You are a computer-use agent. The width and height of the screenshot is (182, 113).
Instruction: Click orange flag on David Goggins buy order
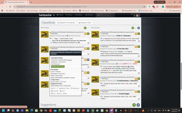(136, 92)
